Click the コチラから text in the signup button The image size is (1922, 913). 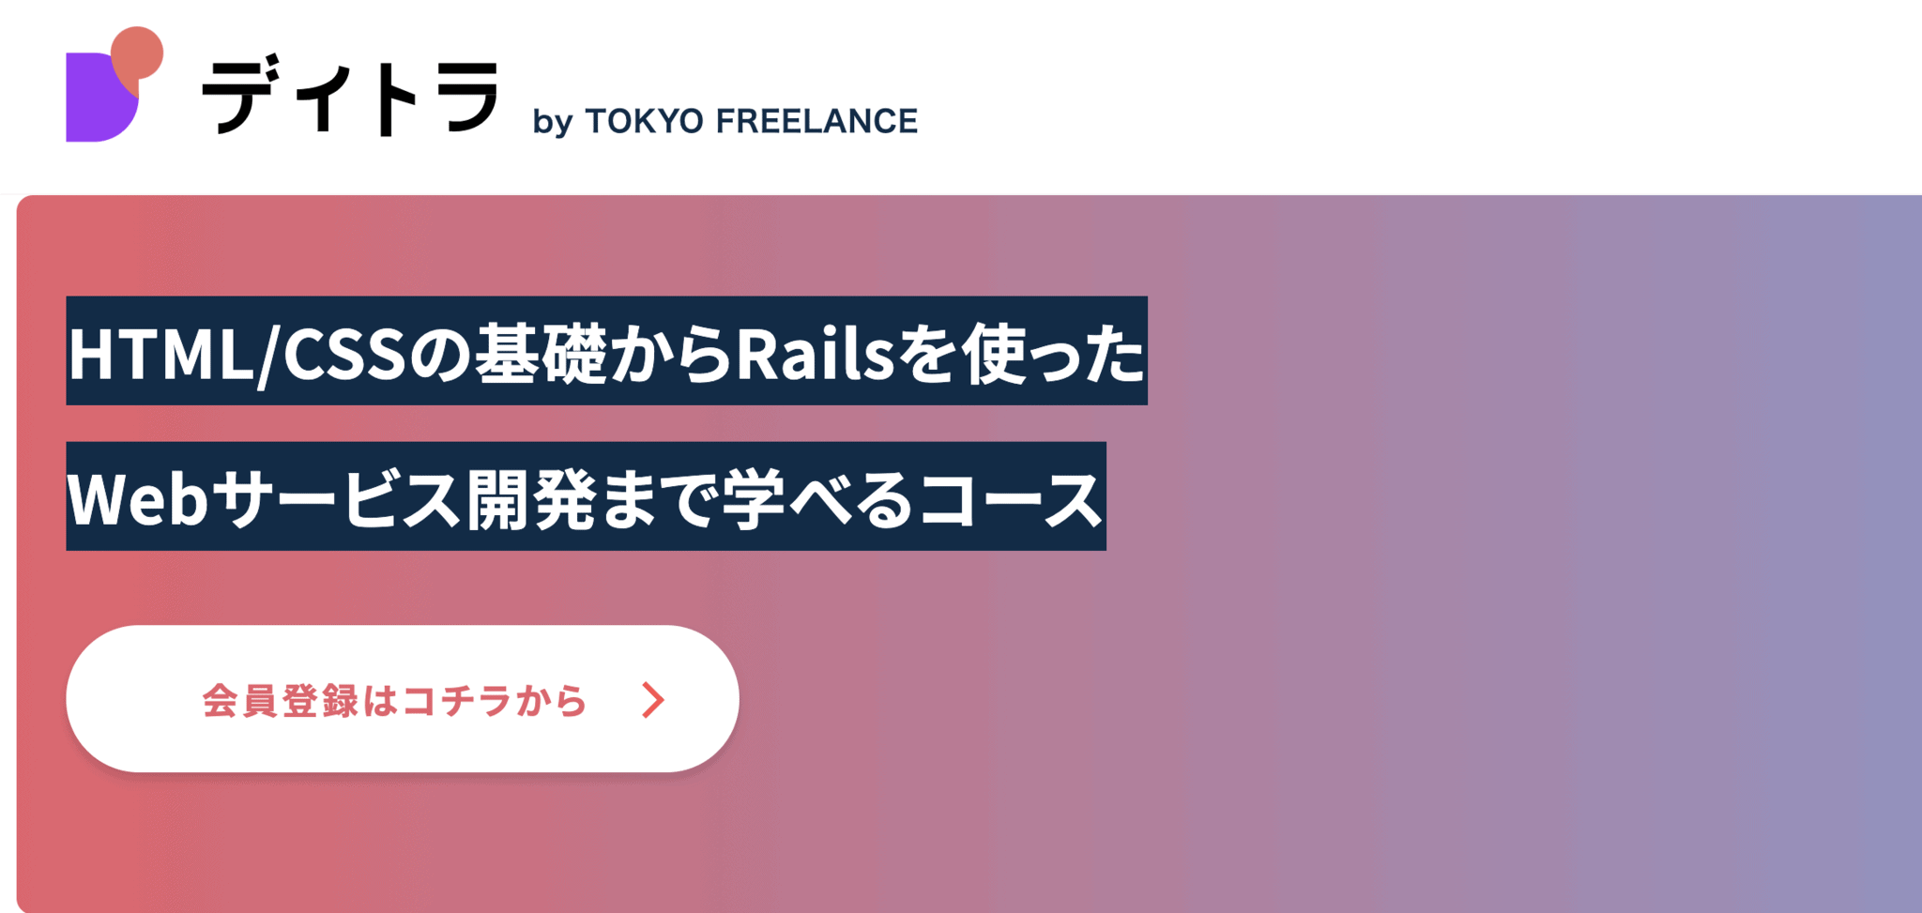tap(495, 701)
